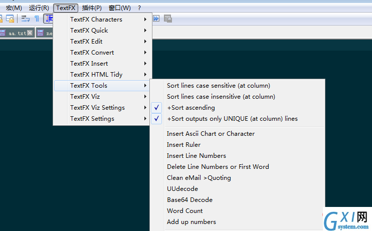
Task: Expand TextFX Convert submenu
Action: point(102,53)
